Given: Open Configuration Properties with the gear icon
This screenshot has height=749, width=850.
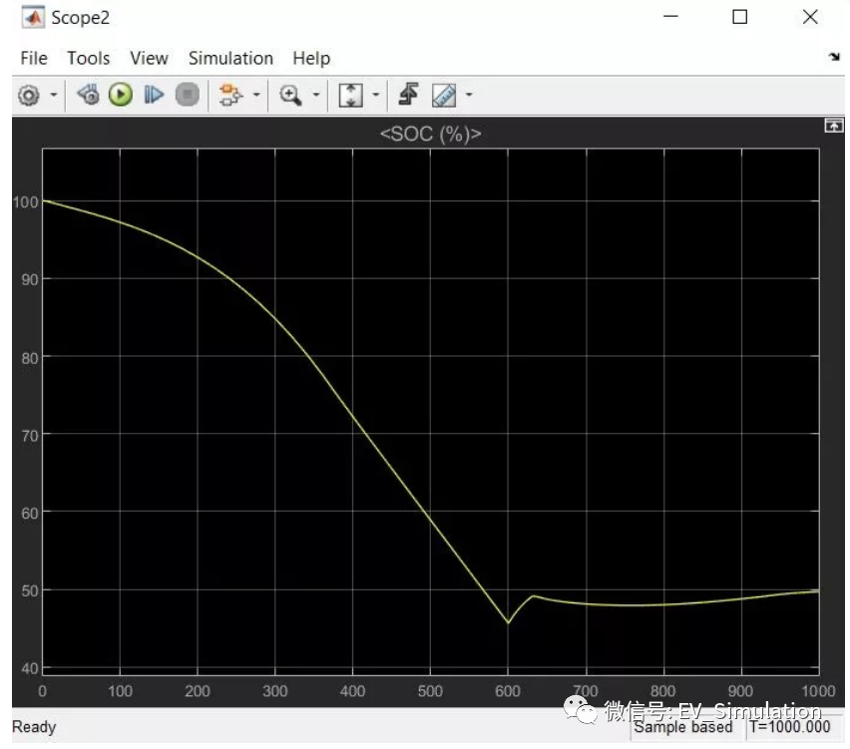Looking at the screenshot, I should click(29, 95).
